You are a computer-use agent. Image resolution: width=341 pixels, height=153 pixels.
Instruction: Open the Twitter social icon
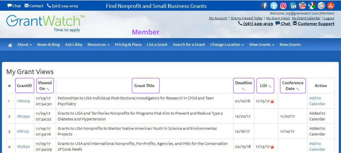point(274,6)
